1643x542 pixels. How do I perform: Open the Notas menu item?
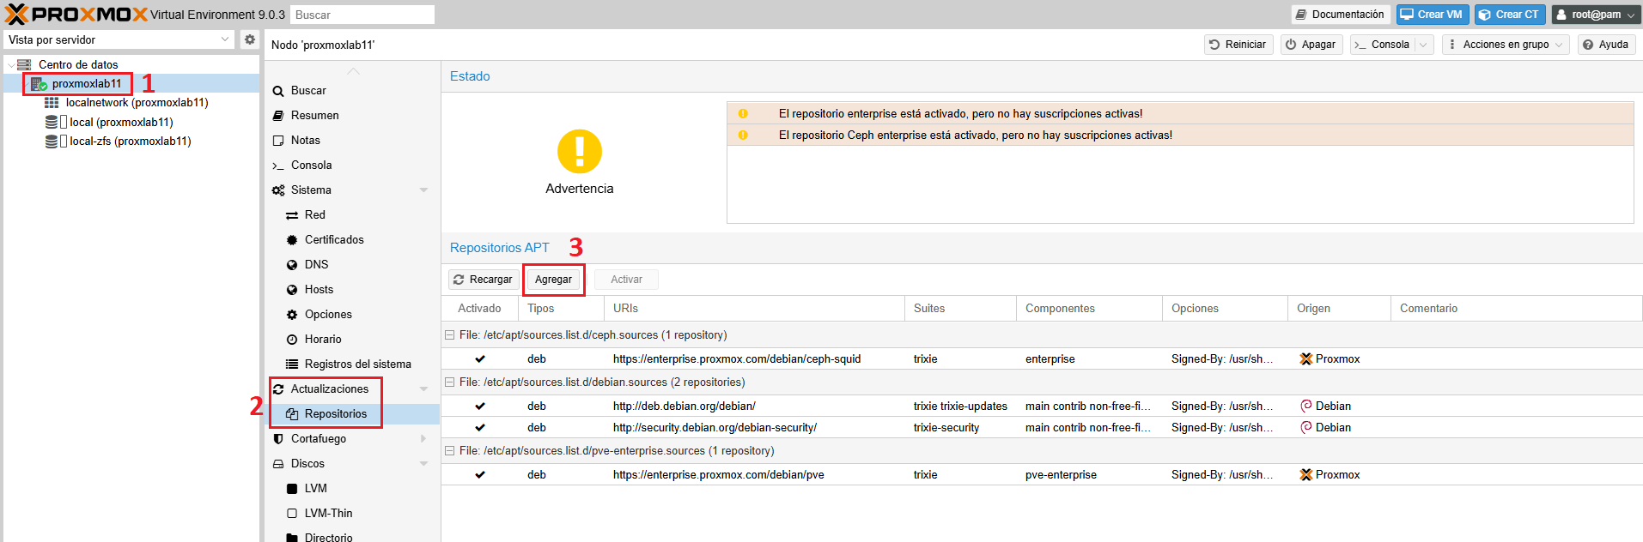click(x=352, y=141)
